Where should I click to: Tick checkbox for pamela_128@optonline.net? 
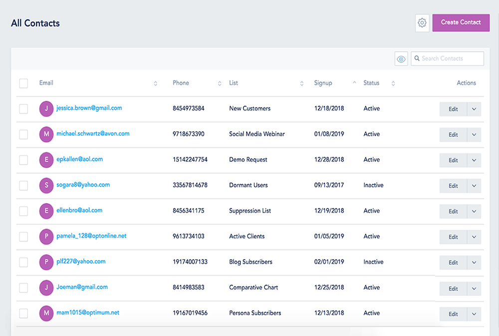(23, 237)
